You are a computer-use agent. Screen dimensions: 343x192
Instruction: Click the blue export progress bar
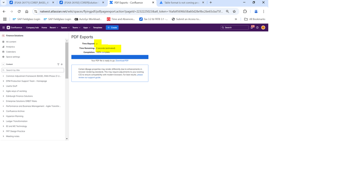pos(110,57)
